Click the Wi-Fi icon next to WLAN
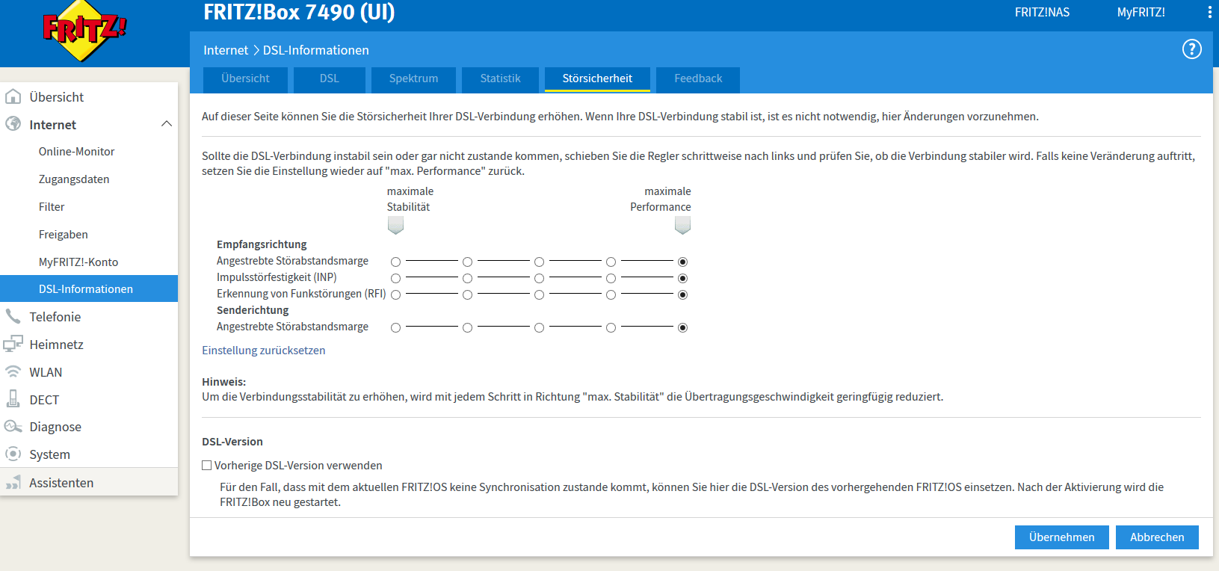Image resolution: width=1219 pixels, height=571 pixels. [x=13, y=371]
